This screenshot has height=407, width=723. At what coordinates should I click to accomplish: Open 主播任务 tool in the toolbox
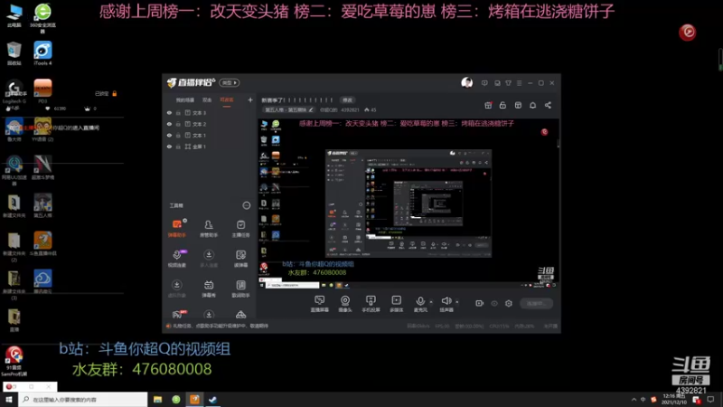(x=240, y=228)
